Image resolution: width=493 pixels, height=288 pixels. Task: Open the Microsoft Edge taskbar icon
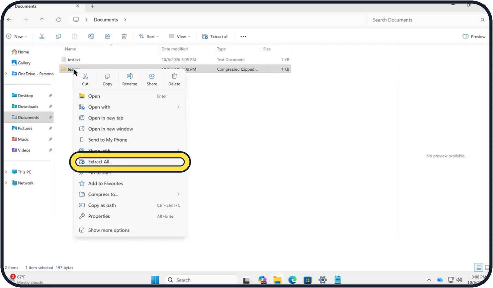click(x=292, y=280)
